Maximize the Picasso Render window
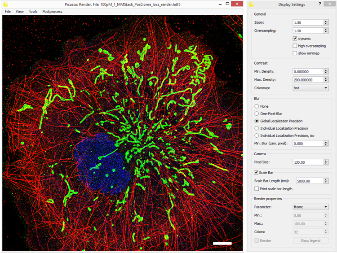This screenshot has height=253, width=337. point(227,4)
